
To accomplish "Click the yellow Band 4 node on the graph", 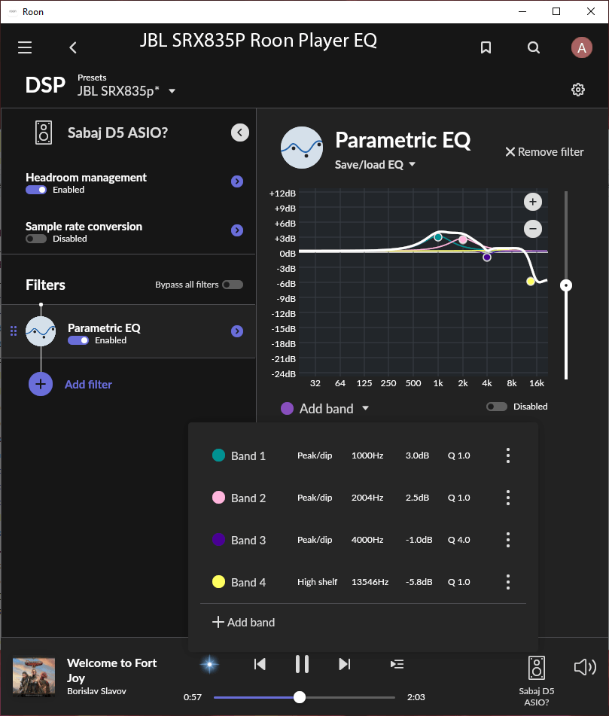I will [531, 282].
